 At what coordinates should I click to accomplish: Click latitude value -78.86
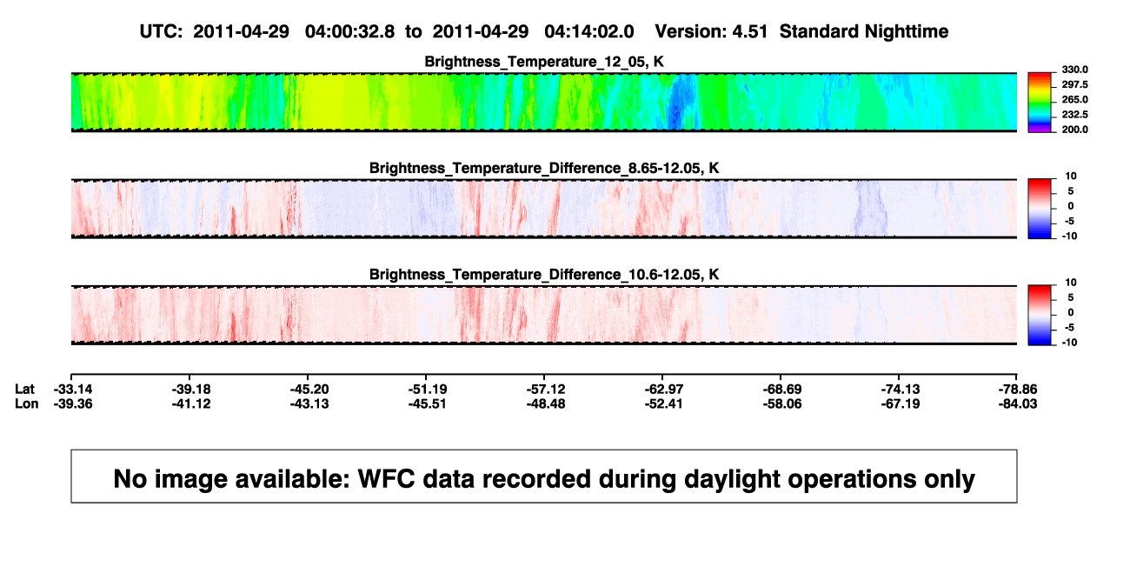point(1016,389)
